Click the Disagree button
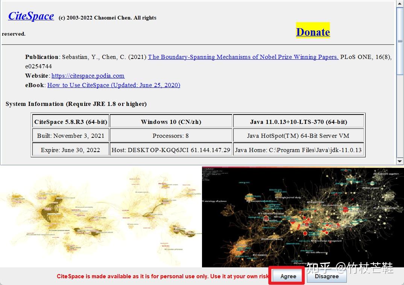This screenshot has height=285, width=404. tap(327, 276)
